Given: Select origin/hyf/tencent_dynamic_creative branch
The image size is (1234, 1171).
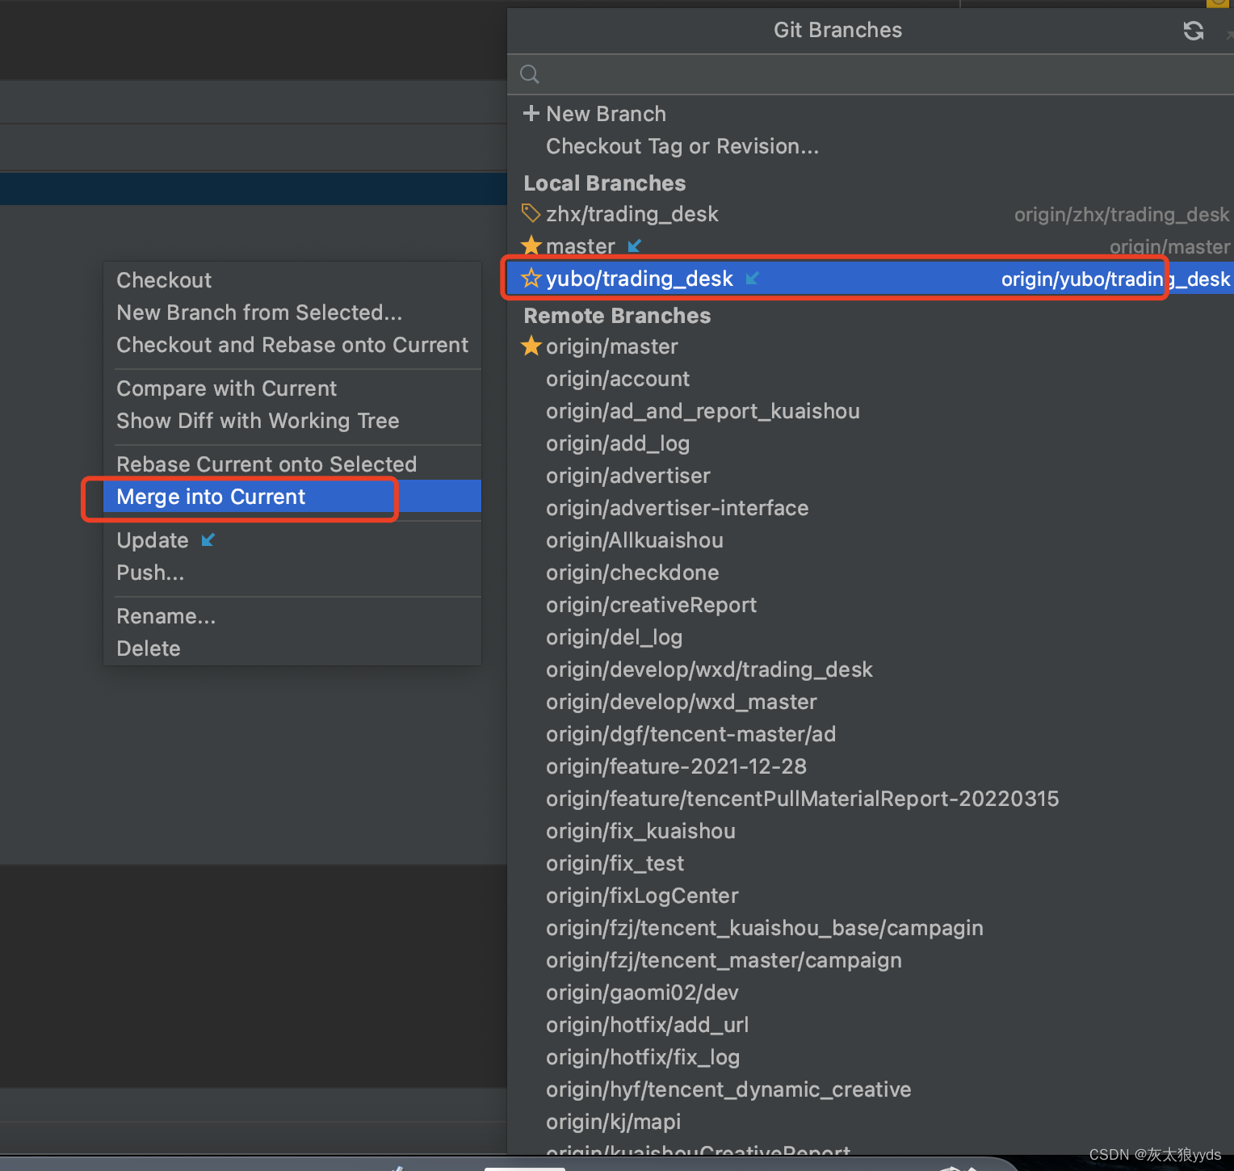Looking at the screenshot, I should [x=728, y=1089].
